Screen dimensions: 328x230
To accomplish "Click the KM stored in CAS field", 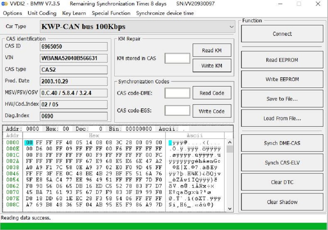I will point(177,58).
